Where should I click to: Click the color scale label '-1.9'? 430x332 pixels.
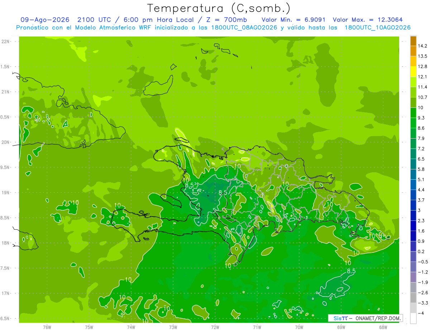coord(422,282)
